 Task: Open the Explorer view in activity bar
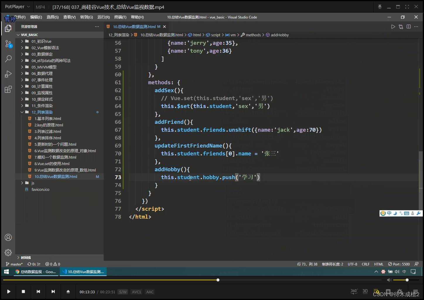8,28
